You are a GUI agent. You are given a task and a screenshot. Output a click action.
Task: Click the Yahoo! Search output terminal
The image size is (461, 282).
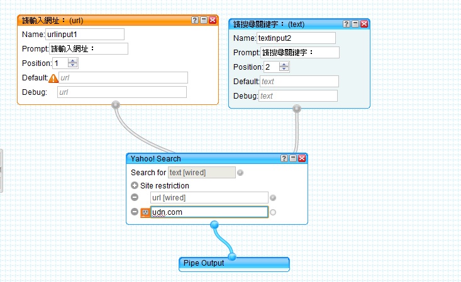(x=214, y=225)
